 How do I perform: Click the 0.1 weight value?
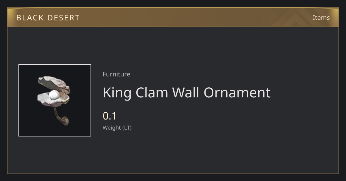[x=110, y=116]
